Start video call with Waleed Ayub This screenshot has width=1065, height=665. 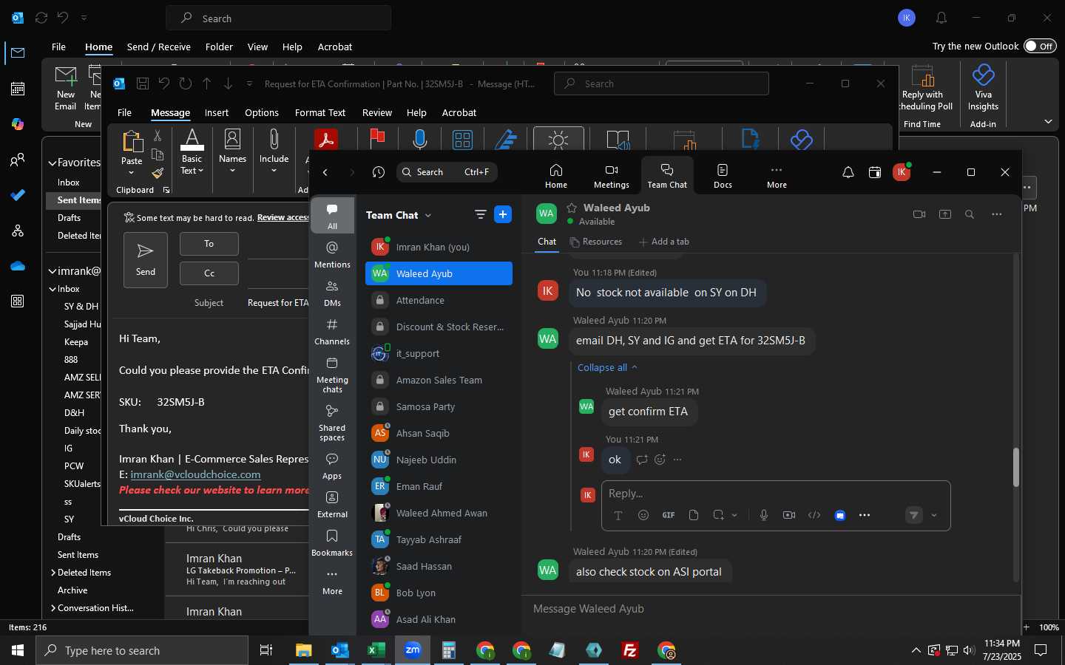pos(919,214)
